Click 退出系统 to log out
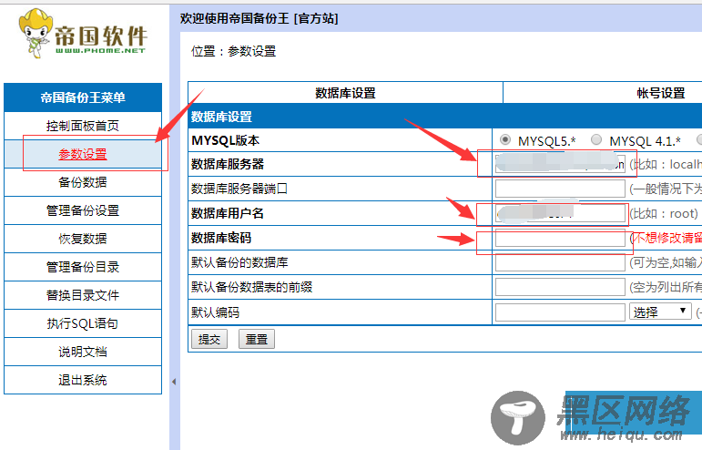Viewport: 702px width, 450px height. point(83,380)
